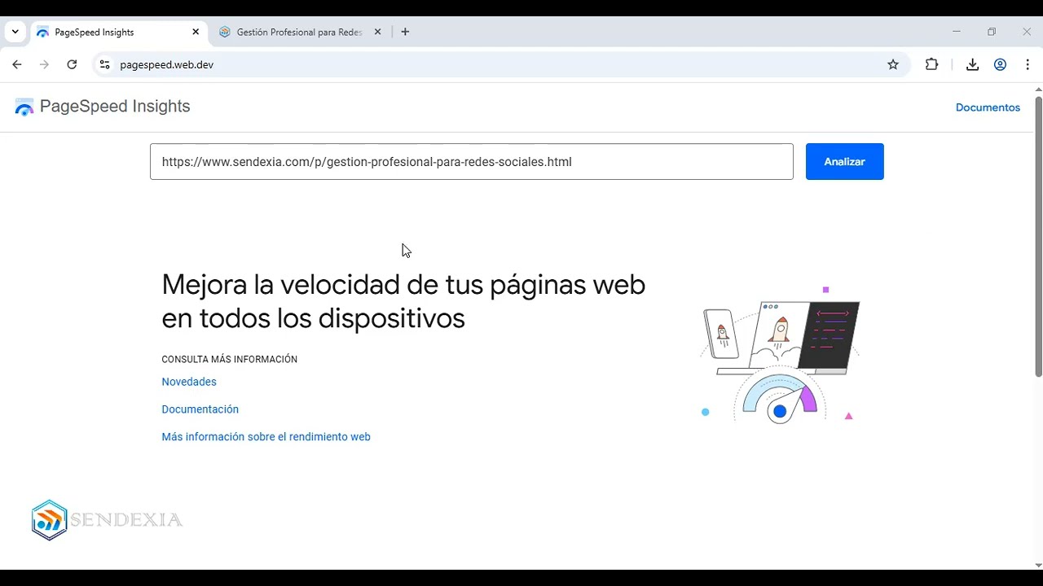This screenshot has width=1043, height=586.
Task: Close the PageSpeed Insights tab
Action: click(x=196, y=32)
